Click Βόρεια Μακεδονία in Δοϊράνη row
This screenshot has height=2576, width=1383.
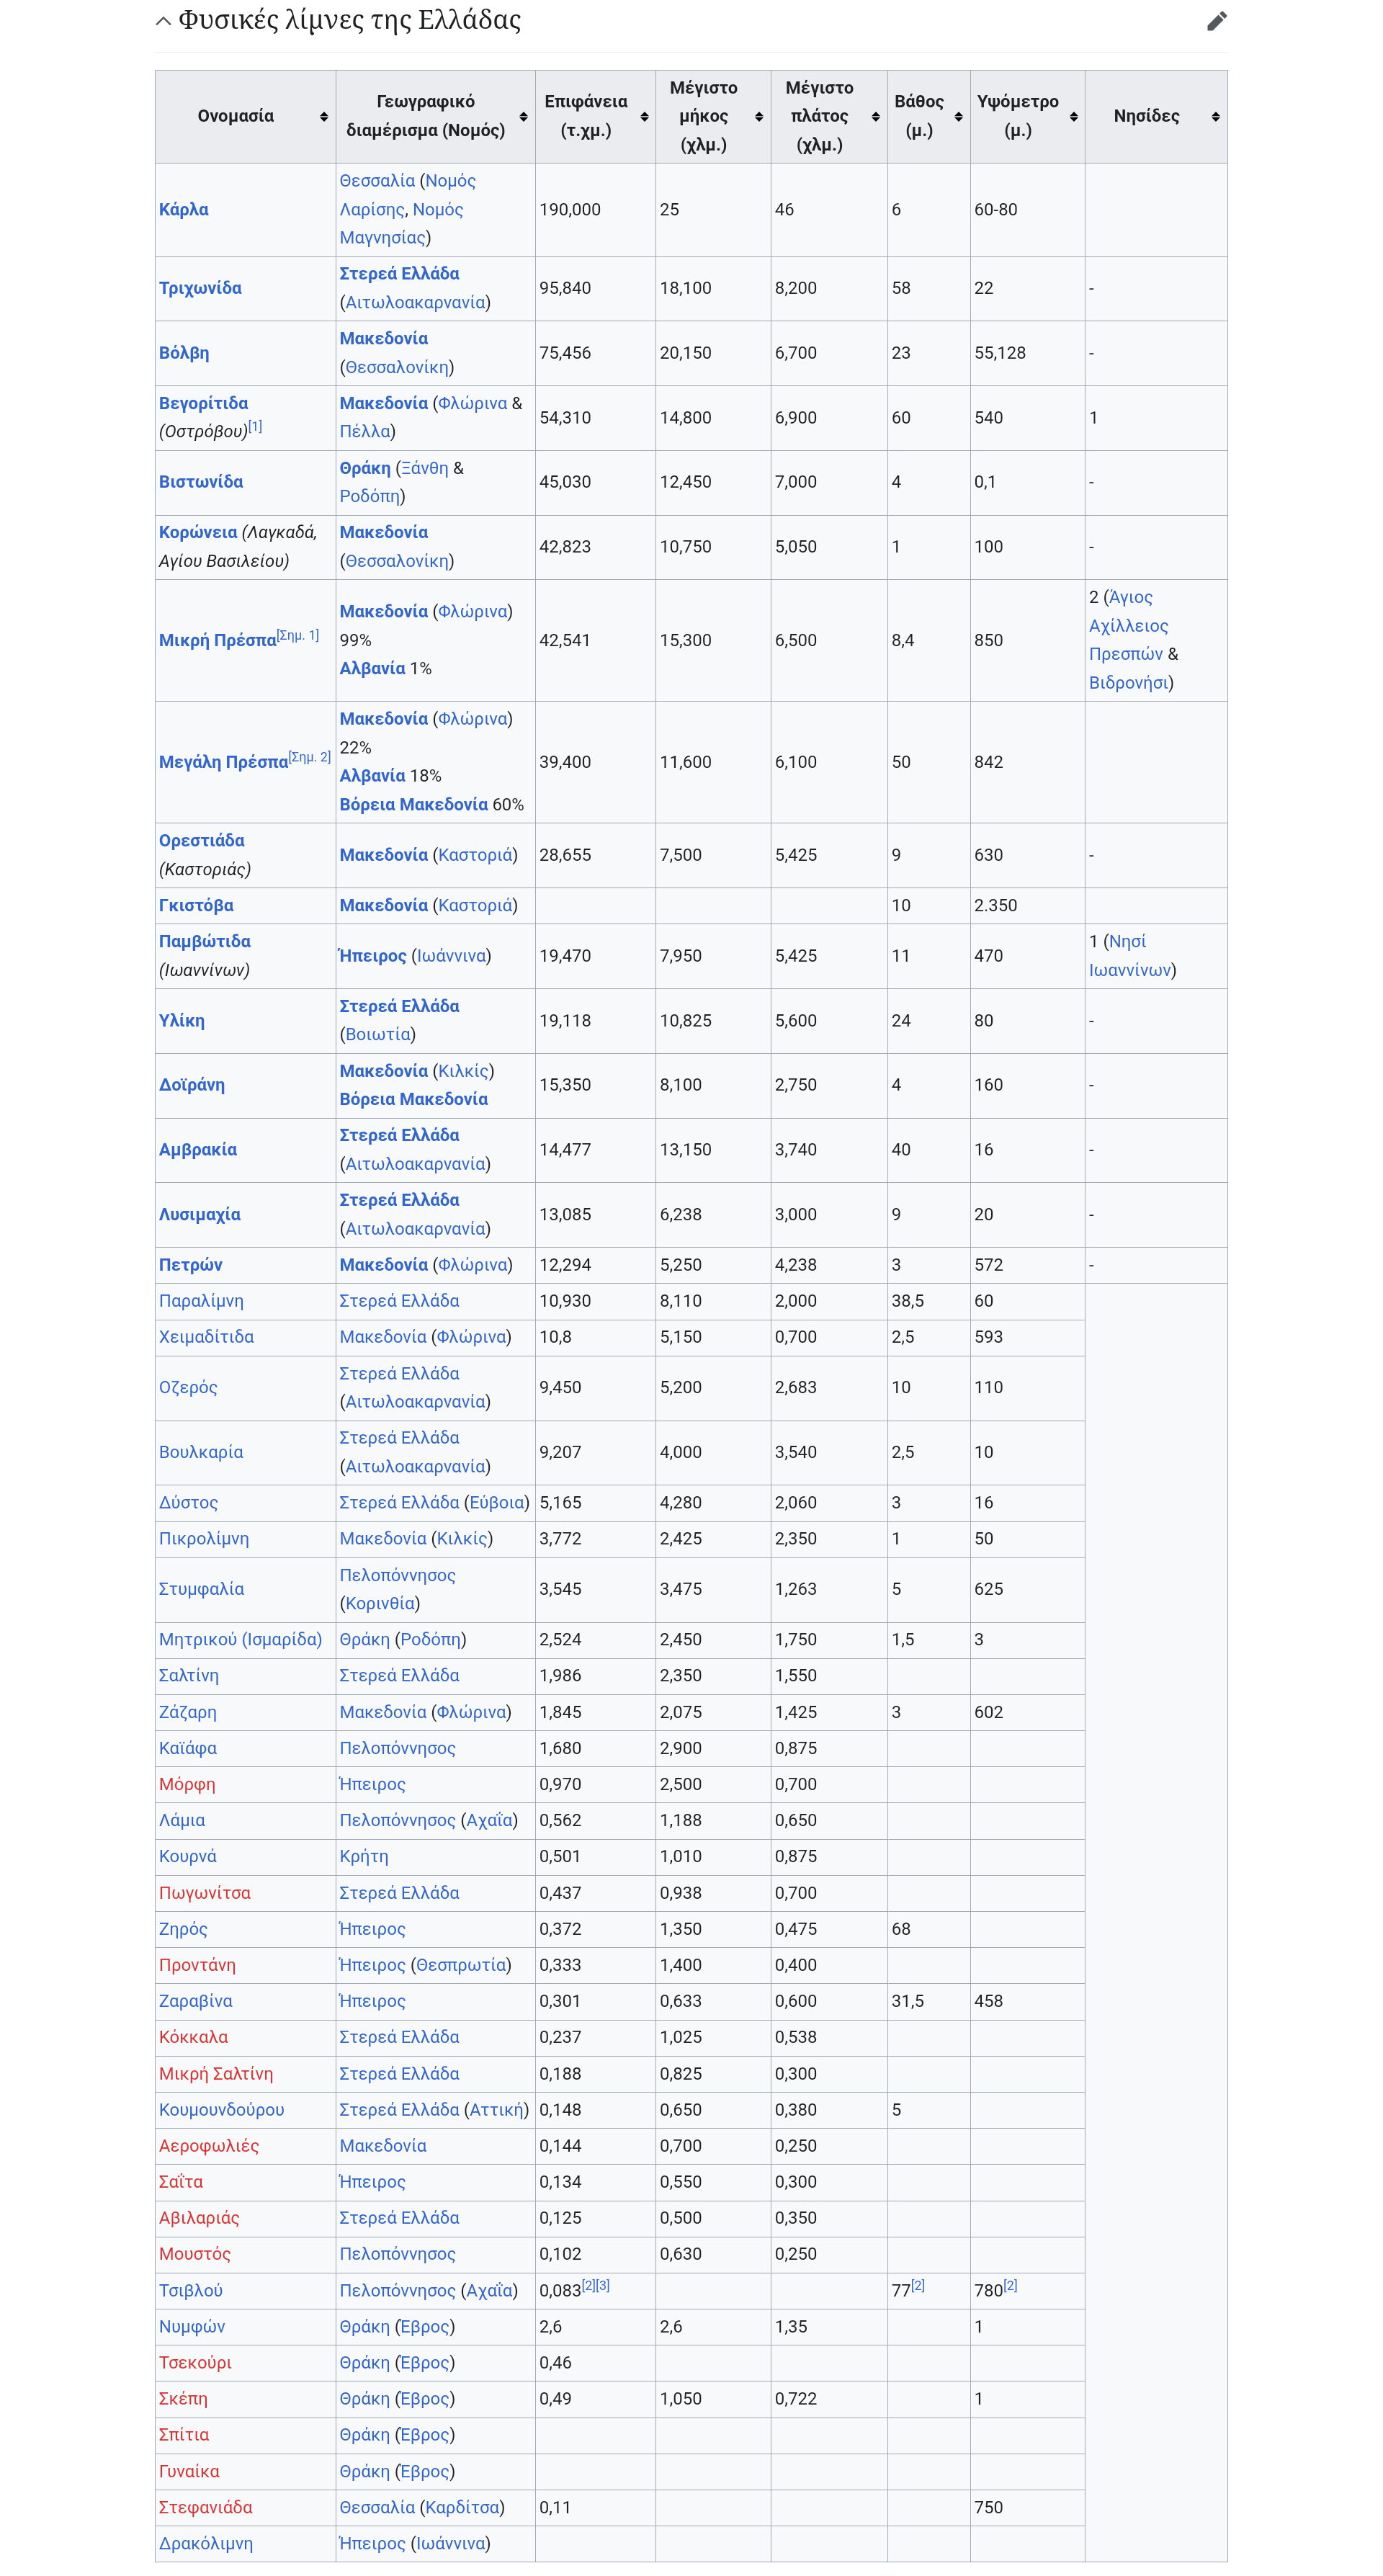413,1099
